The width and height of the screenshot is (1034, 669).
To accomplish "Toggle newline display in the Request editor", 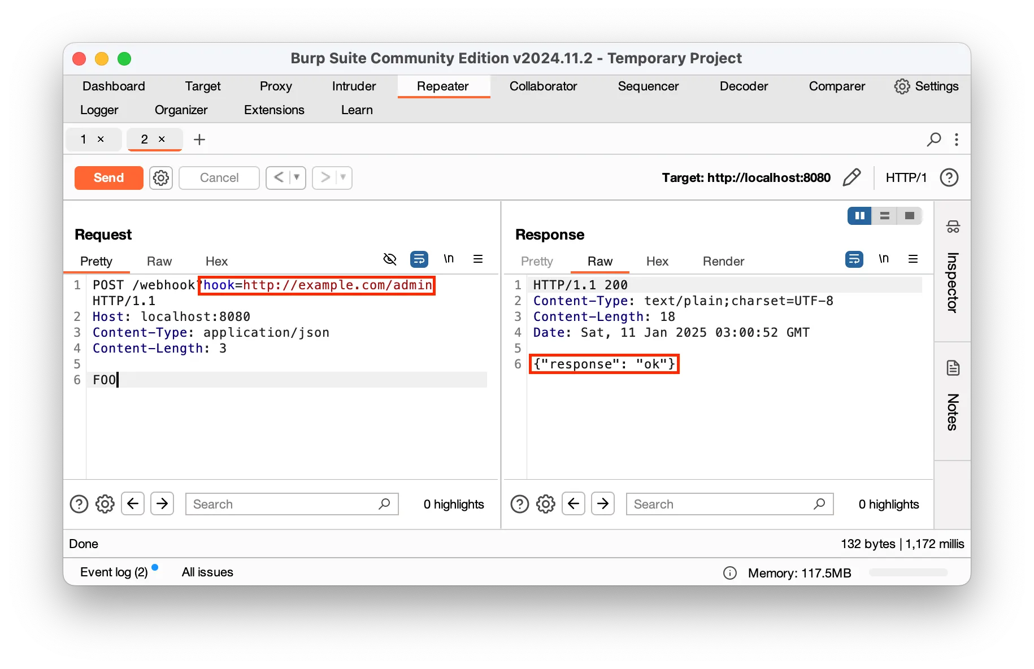I will (449, 259).
